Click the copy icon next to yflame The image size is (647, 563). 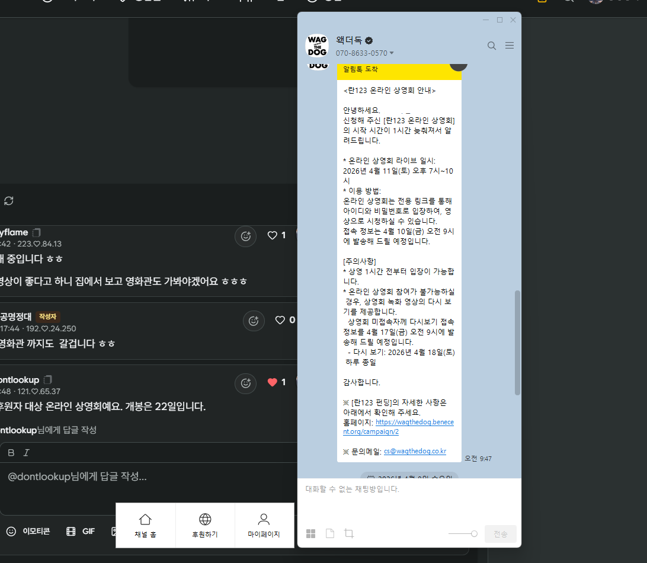click(x=36, y=232)
